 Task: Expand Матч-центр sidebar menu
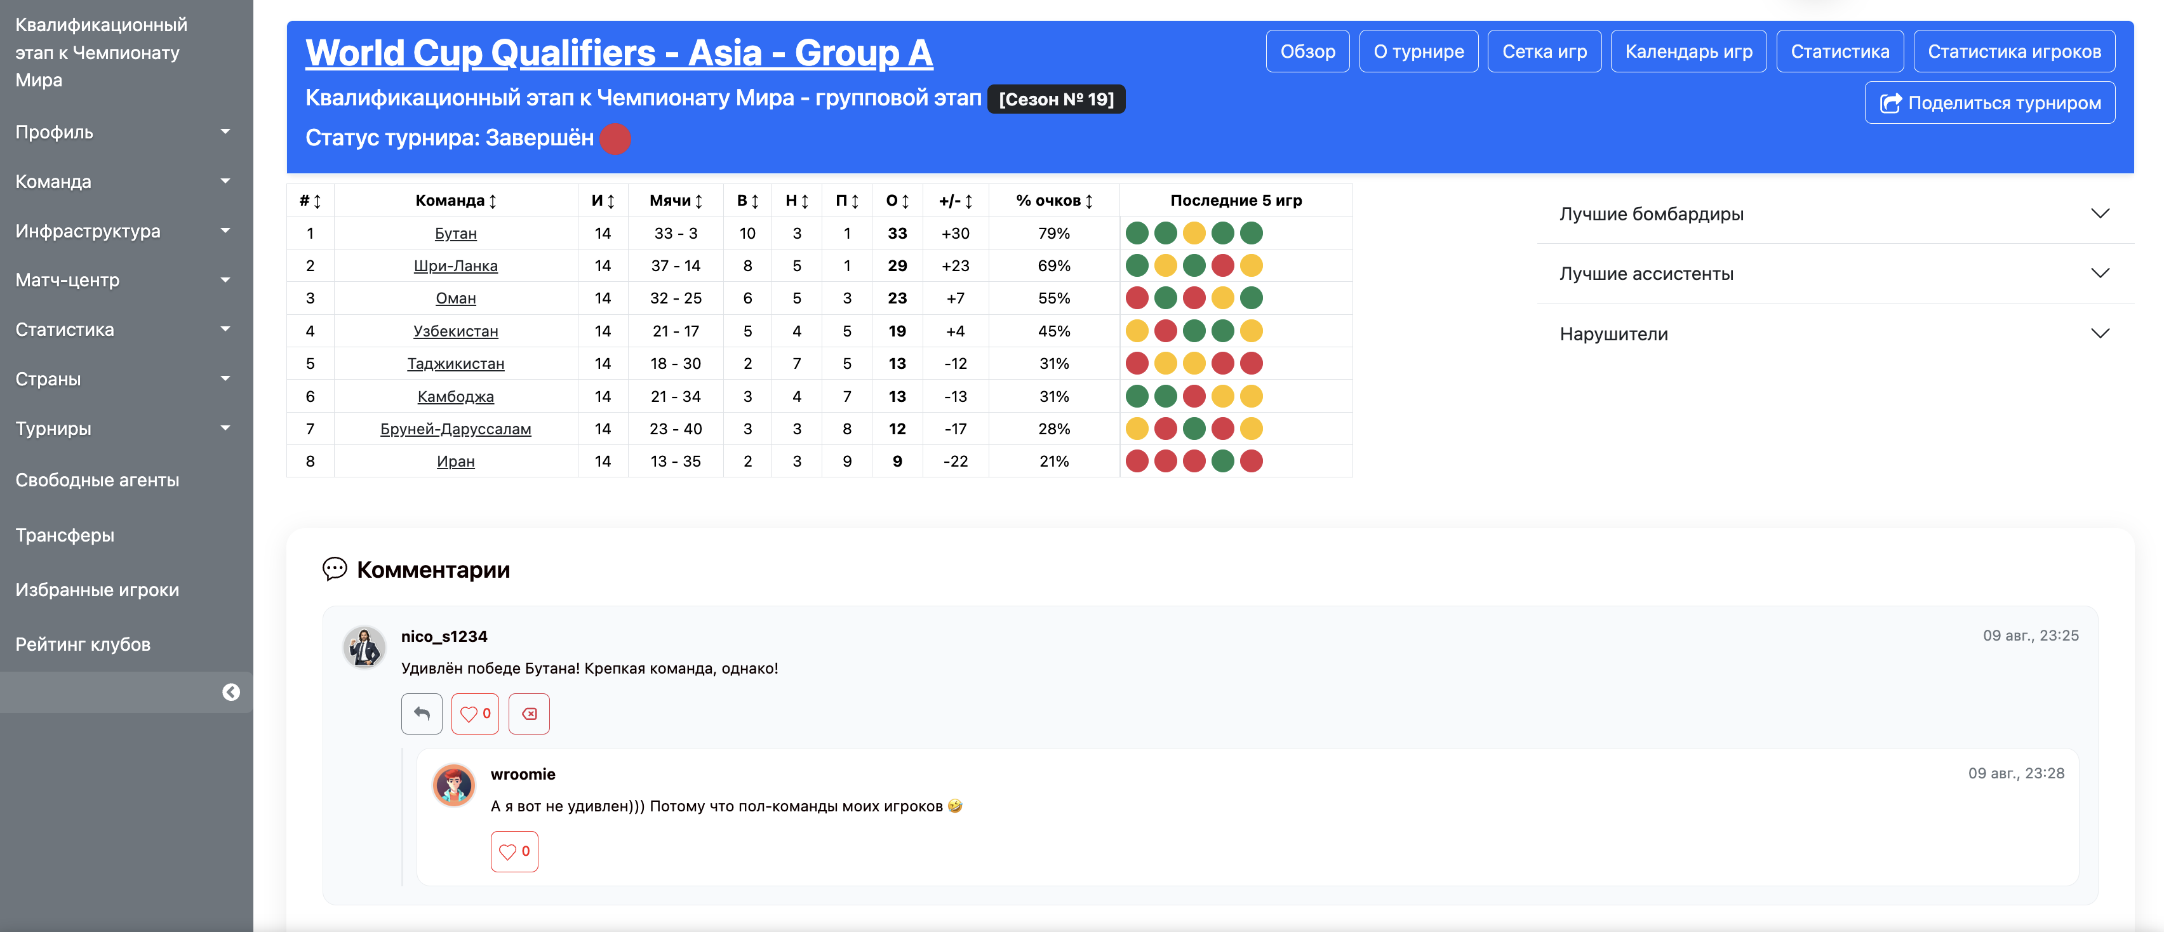[x=126, y=279]
